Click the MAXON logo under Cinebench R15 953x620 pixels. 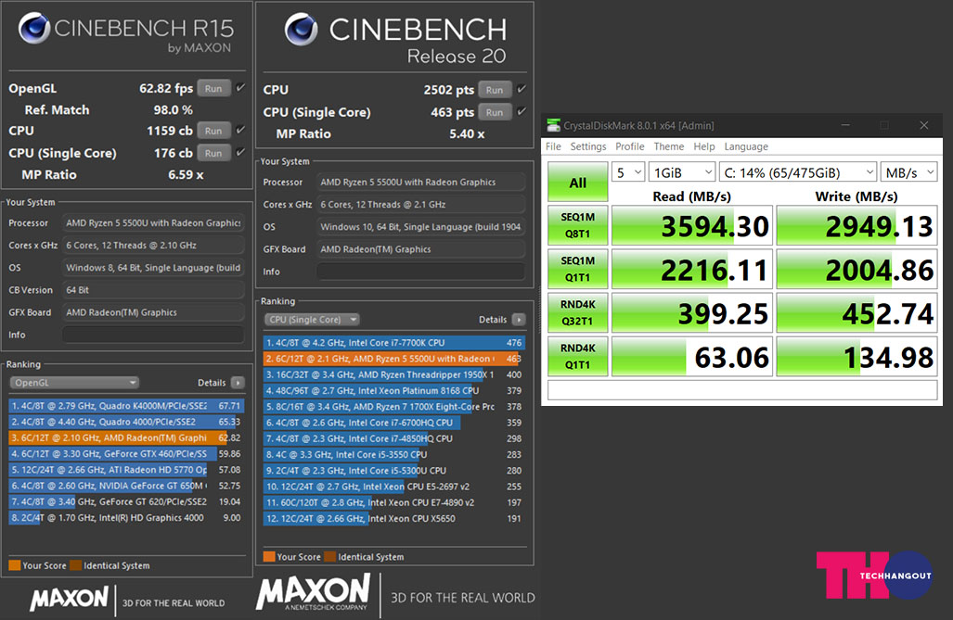click(x=70, y=598)
